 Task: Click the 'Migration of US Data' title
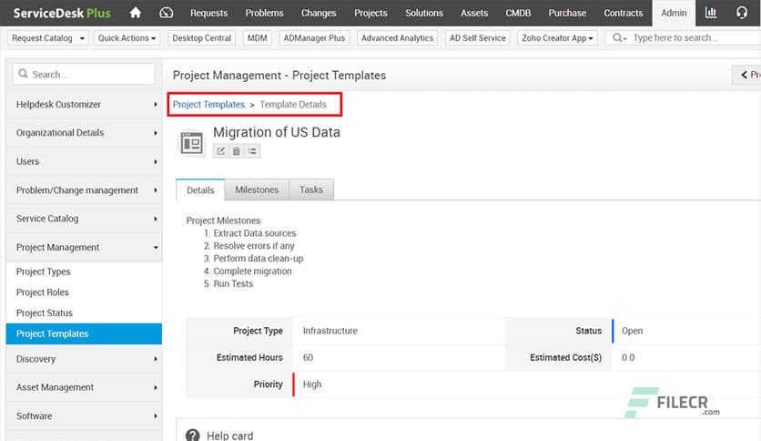pos(277,132)
